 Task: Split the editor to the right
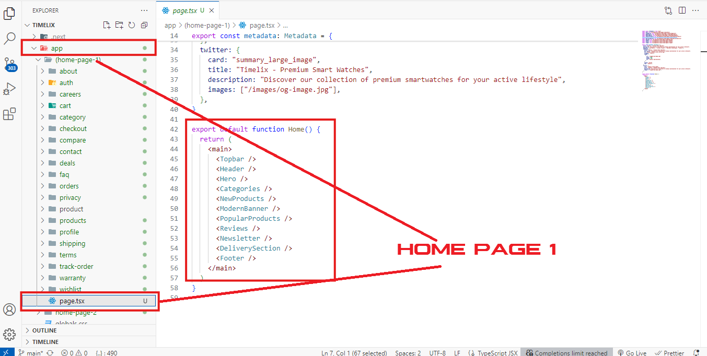pyautogui.click(x=682, y=10)
